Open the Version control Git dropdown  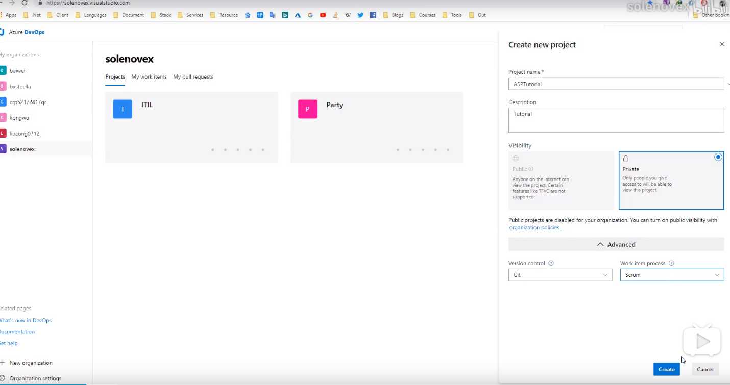[560, 275]
